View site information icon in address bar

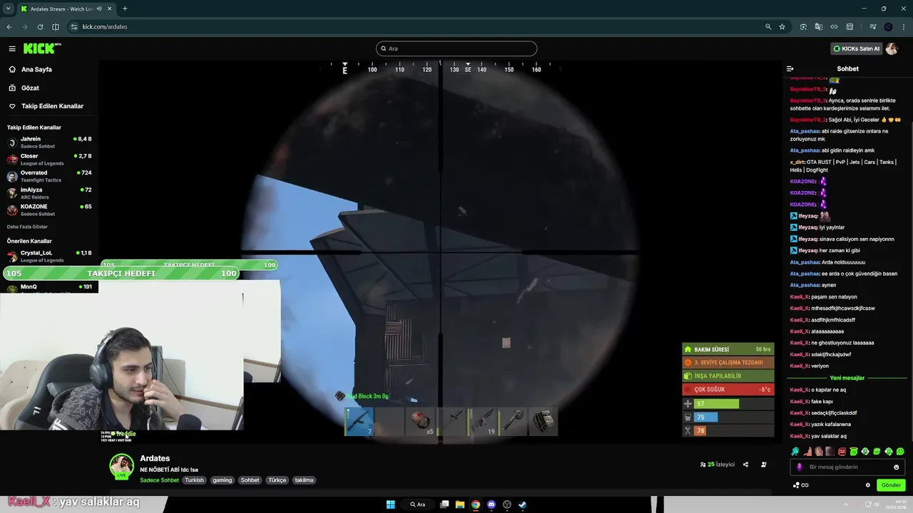(73, 27)
